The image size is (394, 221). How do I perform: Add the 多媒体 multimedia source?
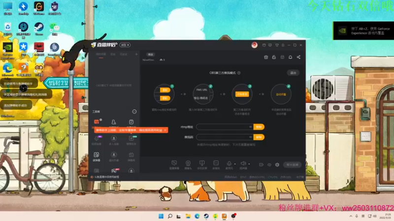[x=216, y=163]
